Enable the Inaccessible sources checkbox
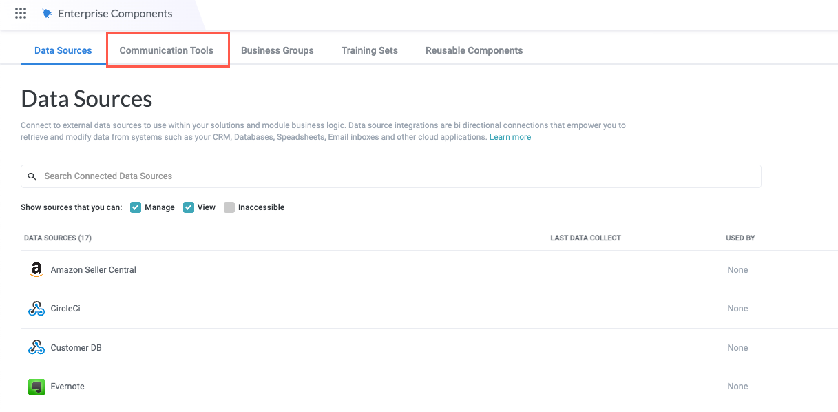The width and height of the screenshot is (838, 412). (229, 207)
